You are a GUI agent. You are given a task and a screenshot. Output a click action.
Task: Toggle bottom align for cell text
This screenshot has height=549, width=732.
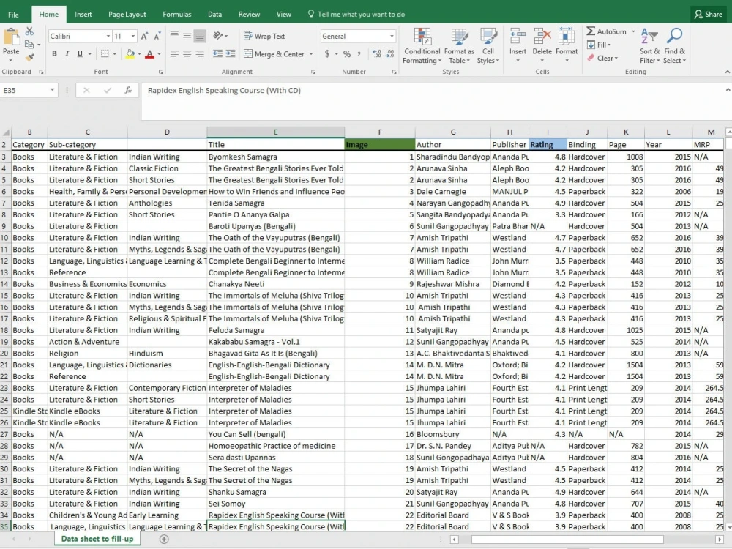click(x=200, y=35)
